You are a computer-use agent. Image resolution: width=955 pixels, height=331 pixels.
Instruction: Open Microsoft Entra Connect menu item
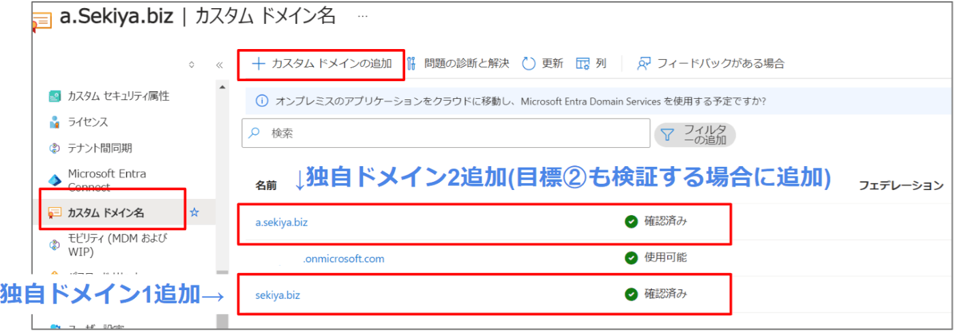point(106,180)
